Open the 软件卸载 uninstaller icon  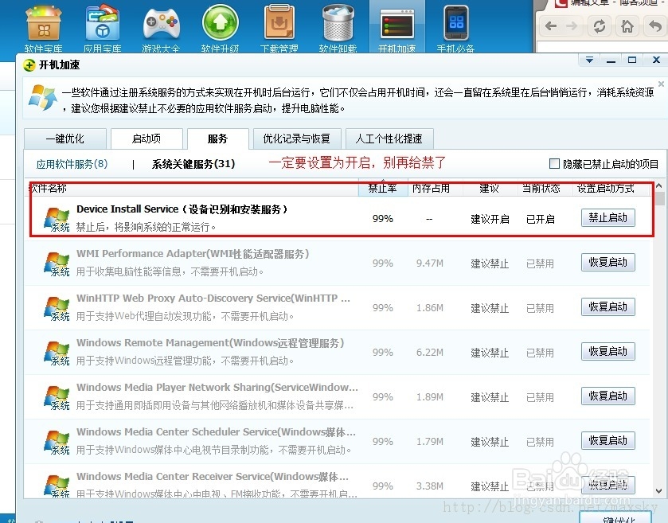[338, 24]
